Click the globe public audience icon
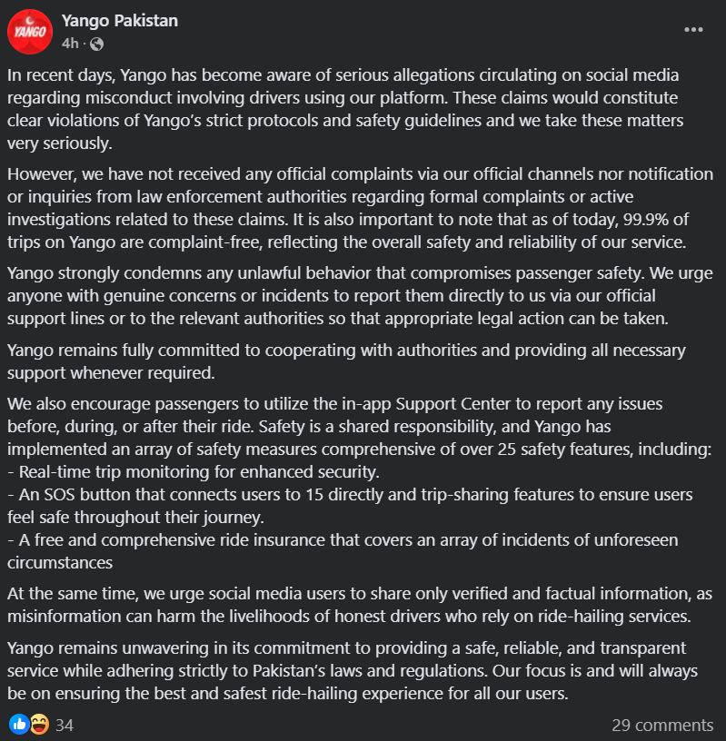The width and height of the screenshot is (726, 741). pyautogui.click(x=96, y=44)
